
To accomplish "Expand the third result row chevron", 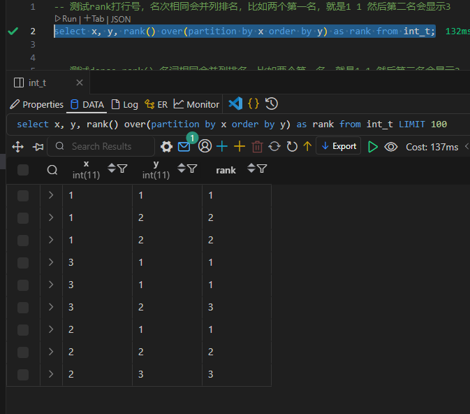I will [51, 240].
